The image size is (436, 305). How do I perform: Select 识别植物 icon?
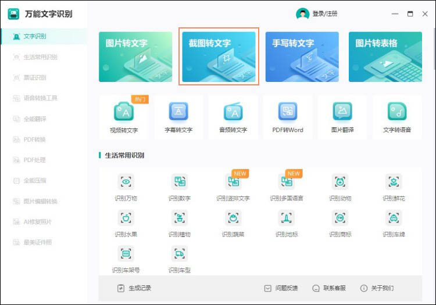point(180,218)
